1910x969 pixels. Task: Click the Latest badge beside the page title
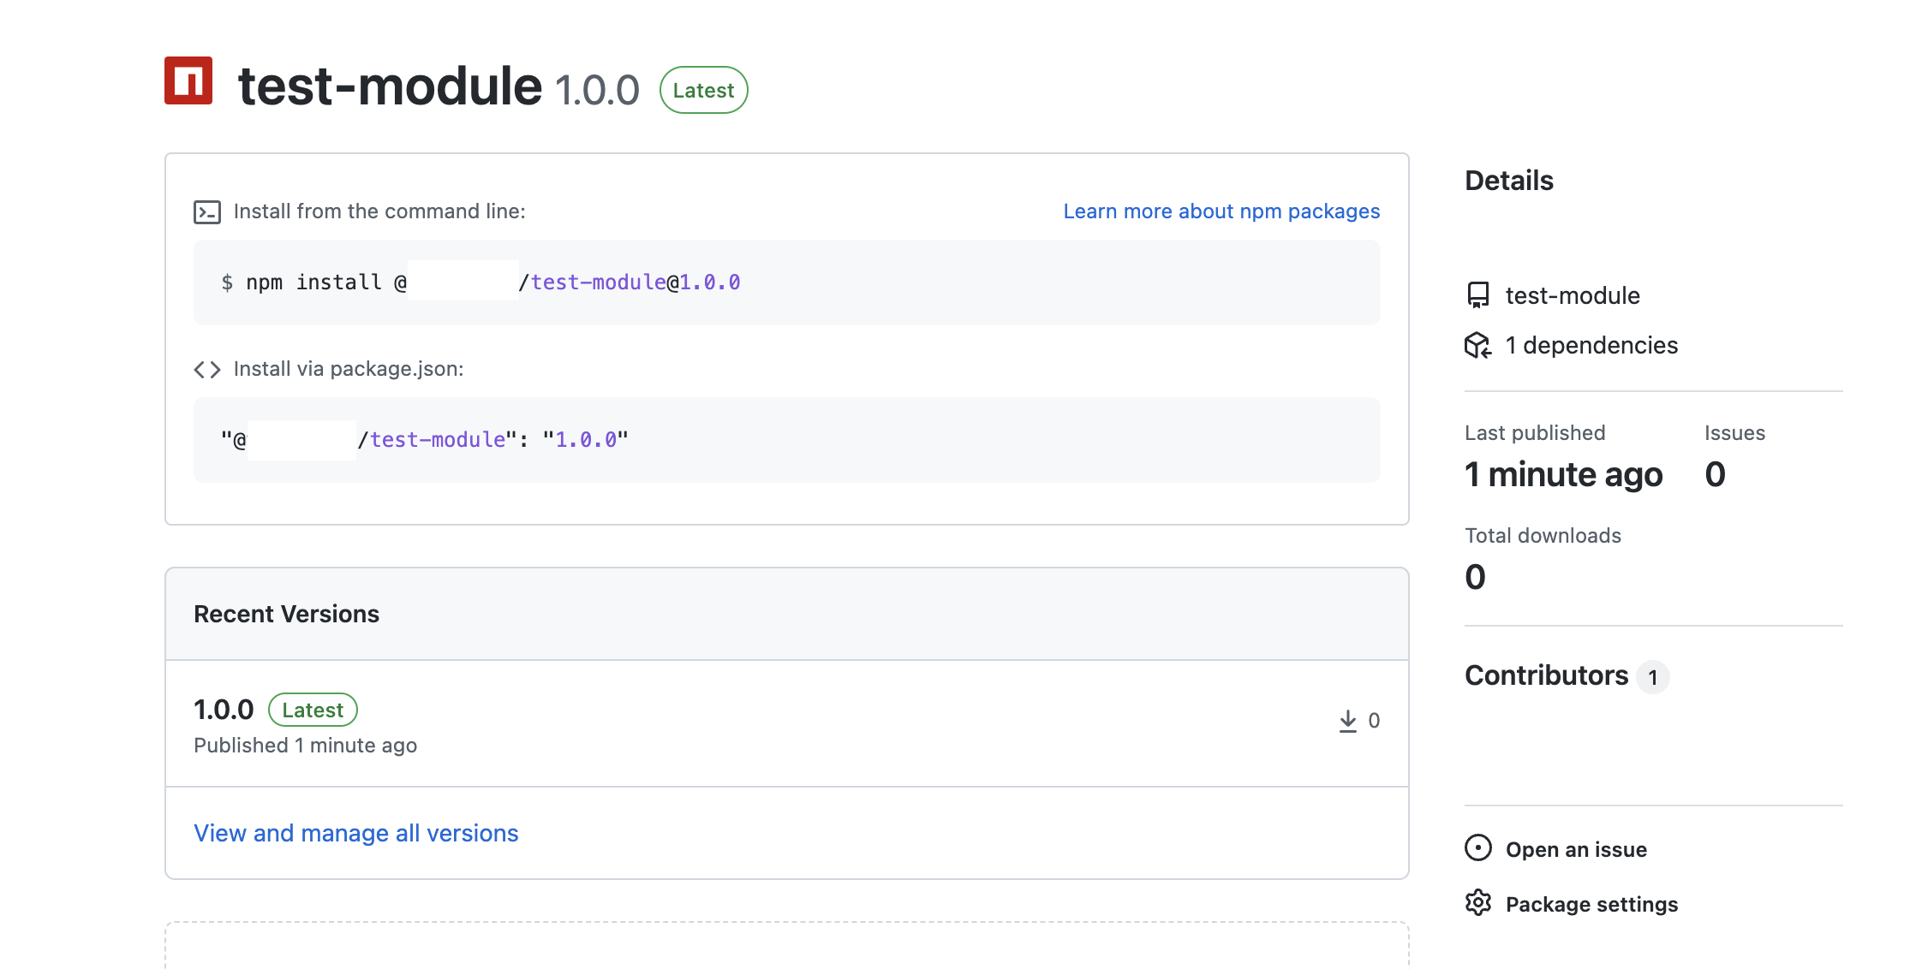click(703, 91)
